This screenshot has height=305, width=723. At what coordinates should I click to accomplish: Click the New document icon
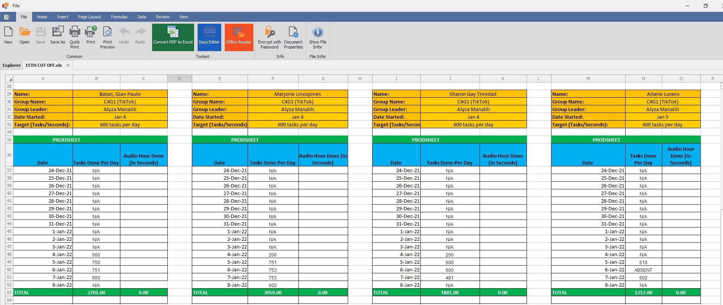[8, 32]
